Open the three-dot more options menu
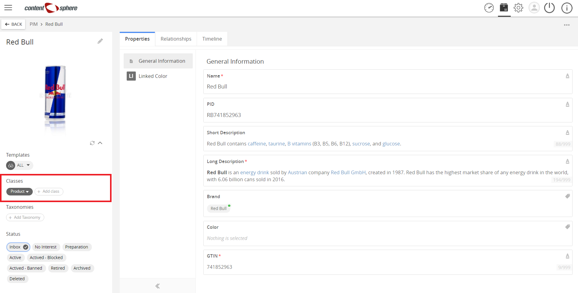Image resolution: width=578 pixels, height=293 pixels. [567, 25]
